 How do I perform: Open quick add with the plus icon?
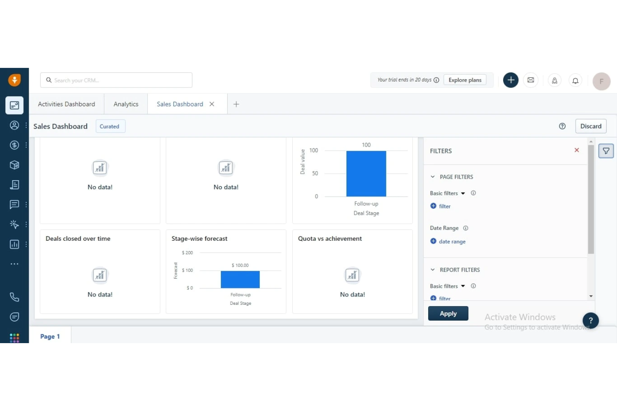(511, 80)
